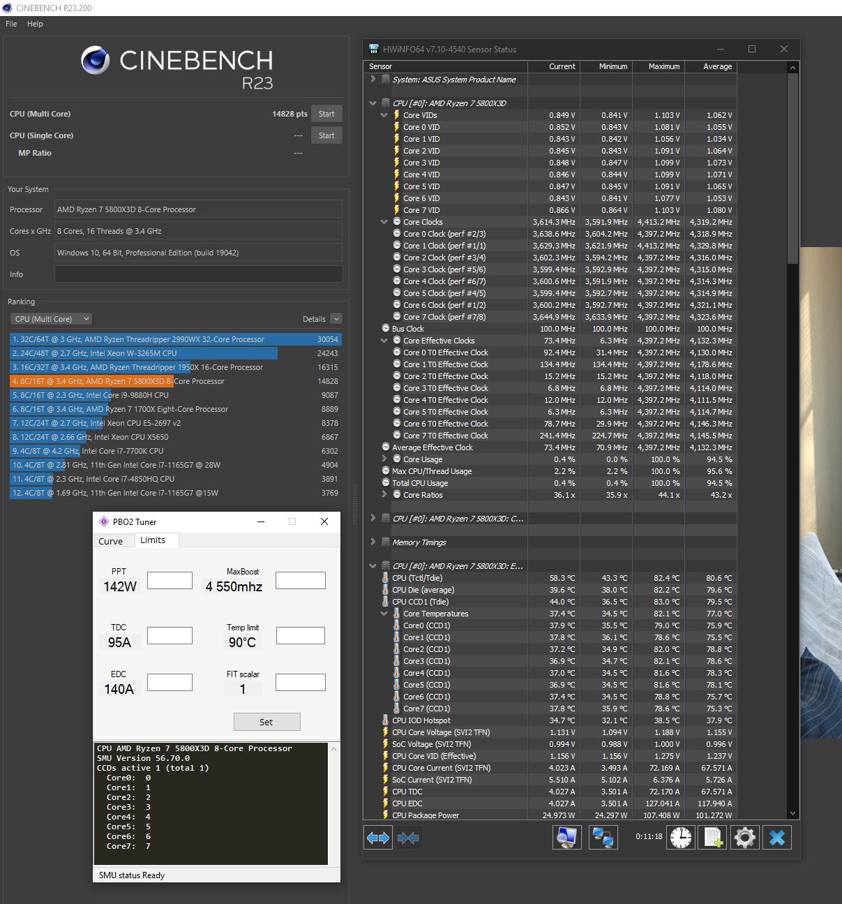Open HWiNFO network computers icon
The image size is (842, 904).
point(603,837)
